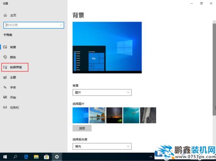Focus the settings search input field
Screen dimensions: 216x161
point(34,25)
